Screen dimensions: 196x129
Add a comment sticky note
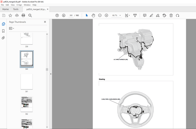click(x=144, y=16)
